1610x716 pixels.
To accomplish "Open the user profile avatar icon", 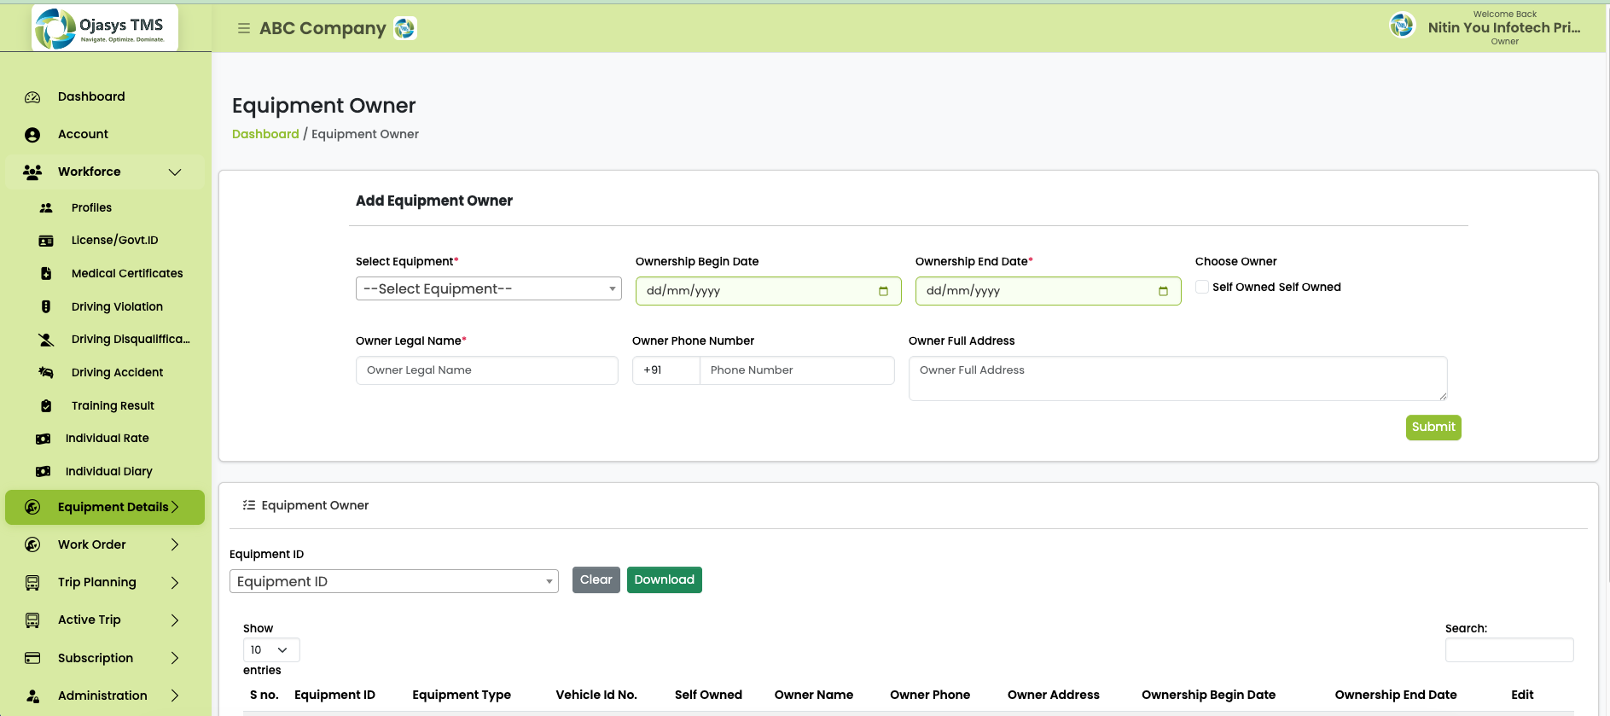I will [x=1402, y=26].
